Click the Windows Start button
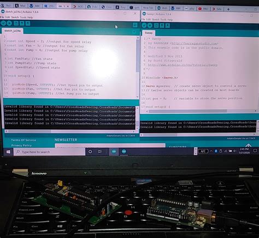 point(8,152)
